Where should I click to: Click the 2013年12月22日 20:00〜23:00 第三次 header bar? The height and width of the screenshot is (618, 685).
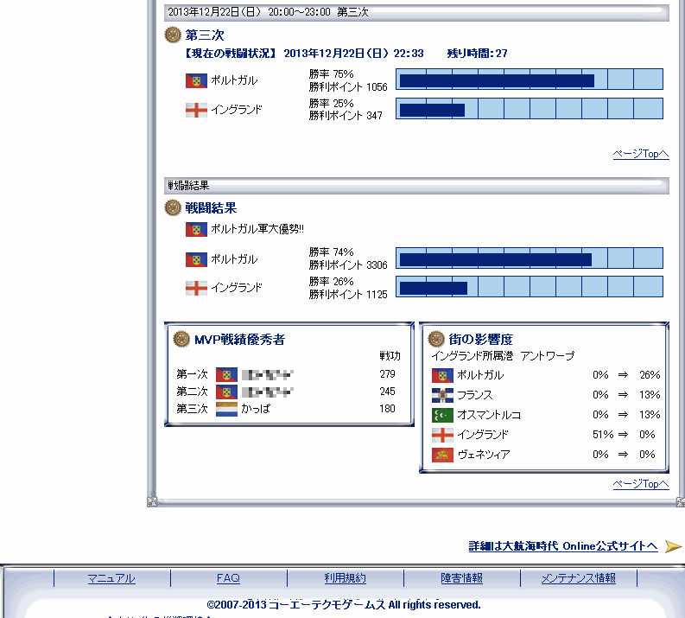(416, 12)
